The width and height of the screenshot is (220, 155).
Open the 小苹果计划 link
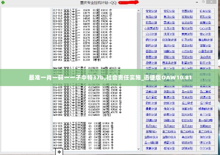(x=151, y=28)
